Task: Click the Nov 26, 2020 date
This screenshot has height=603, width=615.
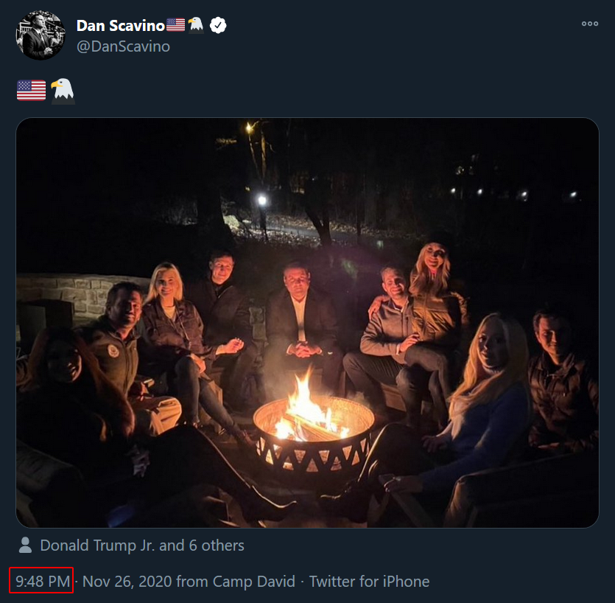Action: point(127,582)
